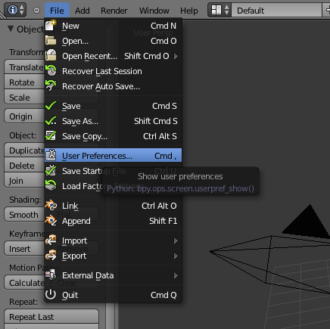330x329 pixels.
Task: Click the Quit power icon
Action: (x=51, y=294)
